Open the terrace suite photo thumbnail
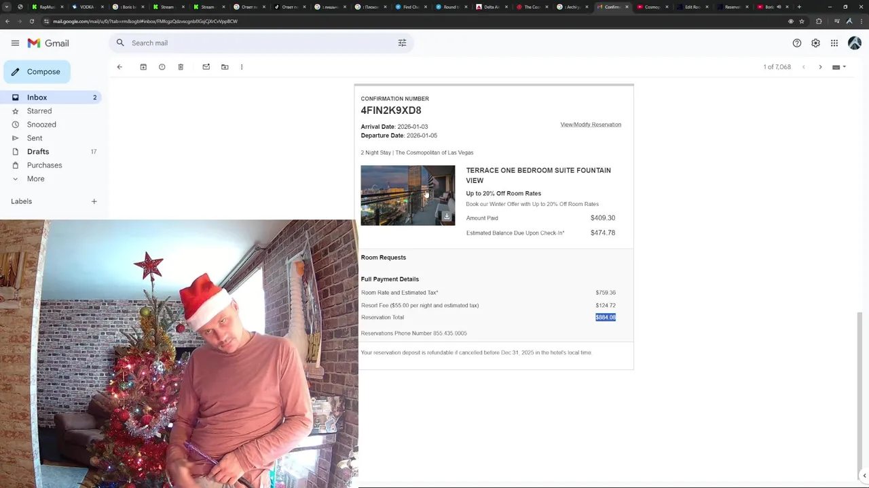 (408, 195)
